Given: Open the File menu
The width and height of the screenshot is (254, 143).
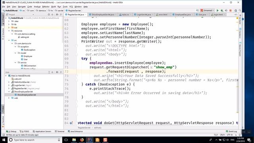Looking at the screenshot, I should click(4, 7).
